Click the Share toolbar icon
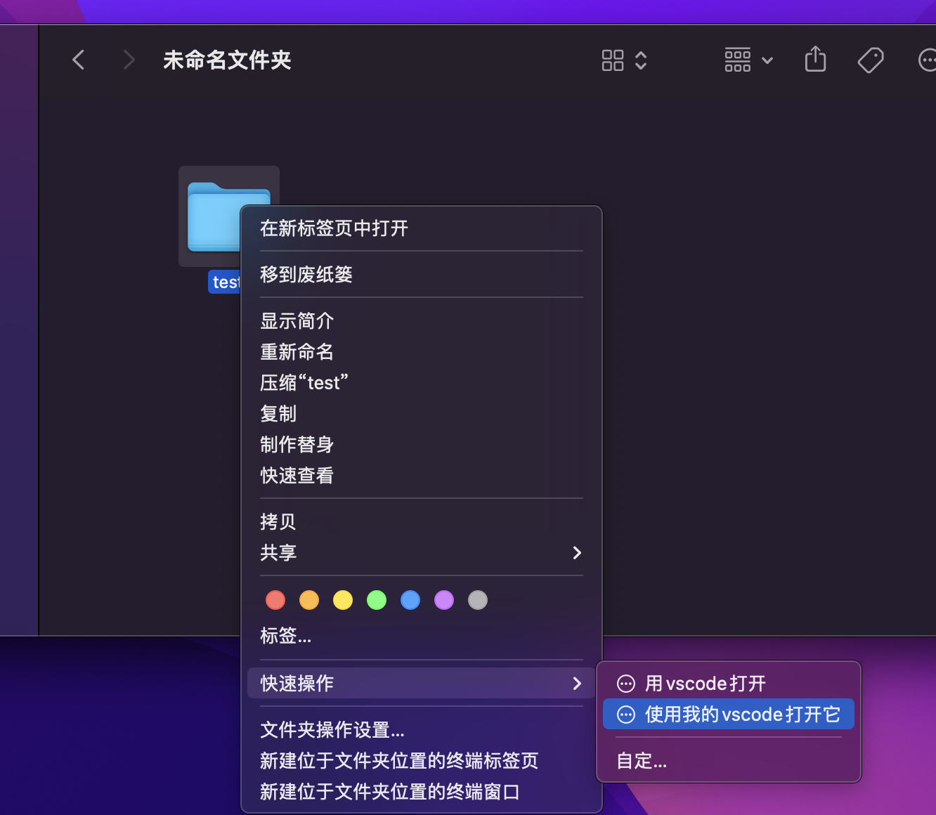 [x=815, y=59]
